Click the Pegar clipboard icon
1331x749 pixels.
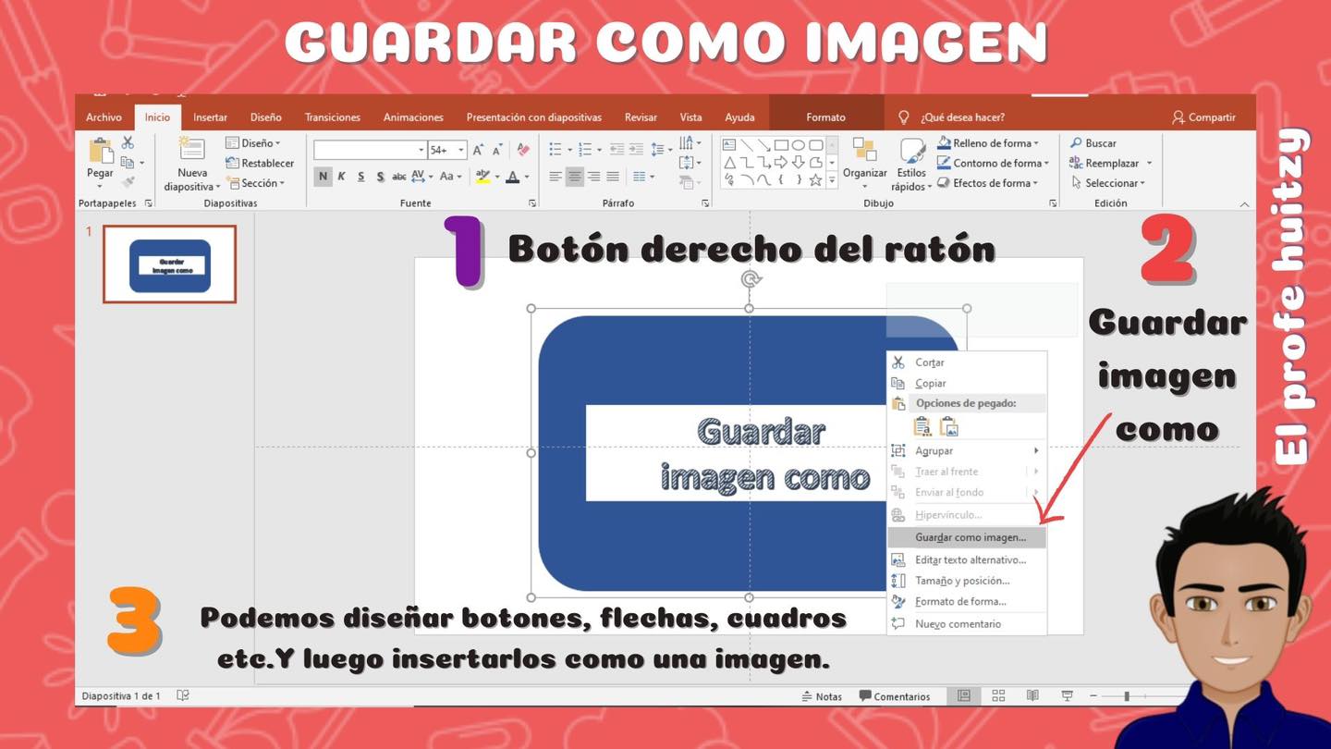click(x=99, y=153)
